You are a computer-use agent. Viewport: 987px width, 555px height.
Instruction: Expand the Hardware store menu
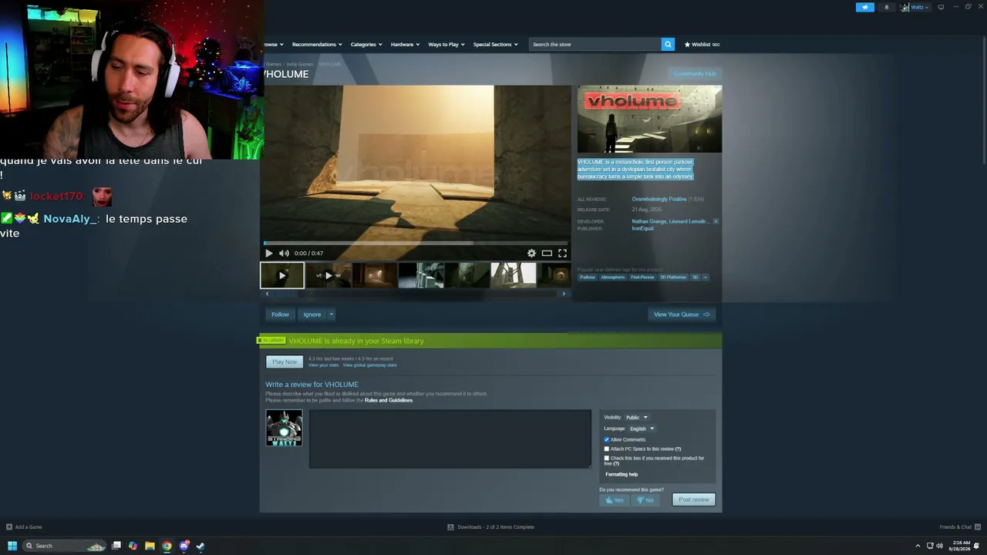(x=405, y=45)
